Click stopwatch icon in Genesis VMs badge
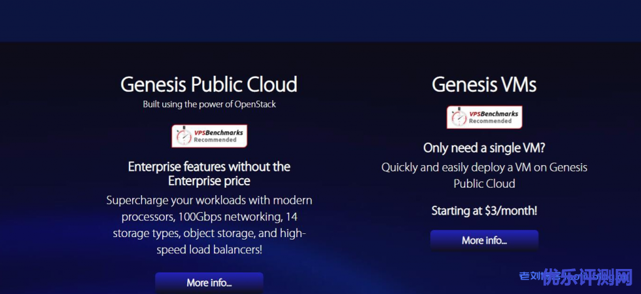Viewport: 641px width, 294px height. (x=458, y=117)
